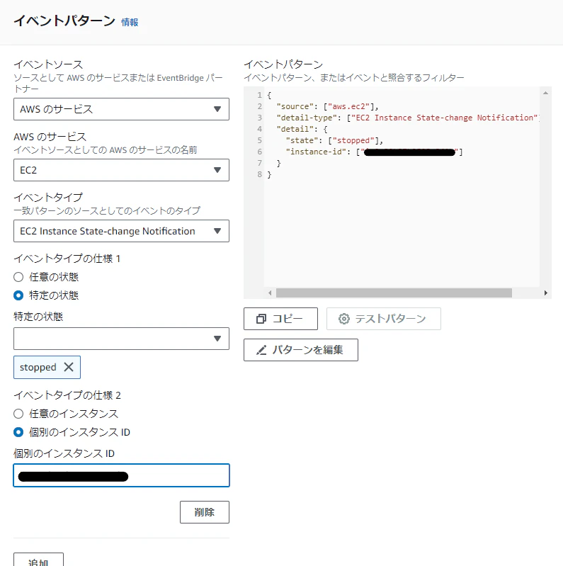Image resolution: width=563 pixels, height=566 pixels.
Task: Open the event type dropdown showing EC2 Instance State-change Notification
Action: pos(121,231)
